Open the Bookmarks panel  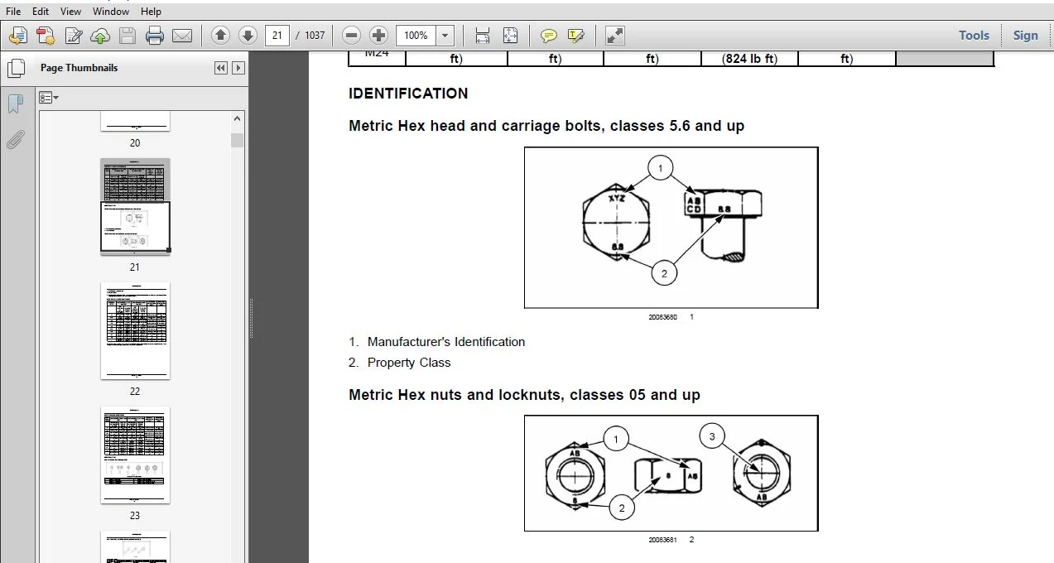coord(15,103)
